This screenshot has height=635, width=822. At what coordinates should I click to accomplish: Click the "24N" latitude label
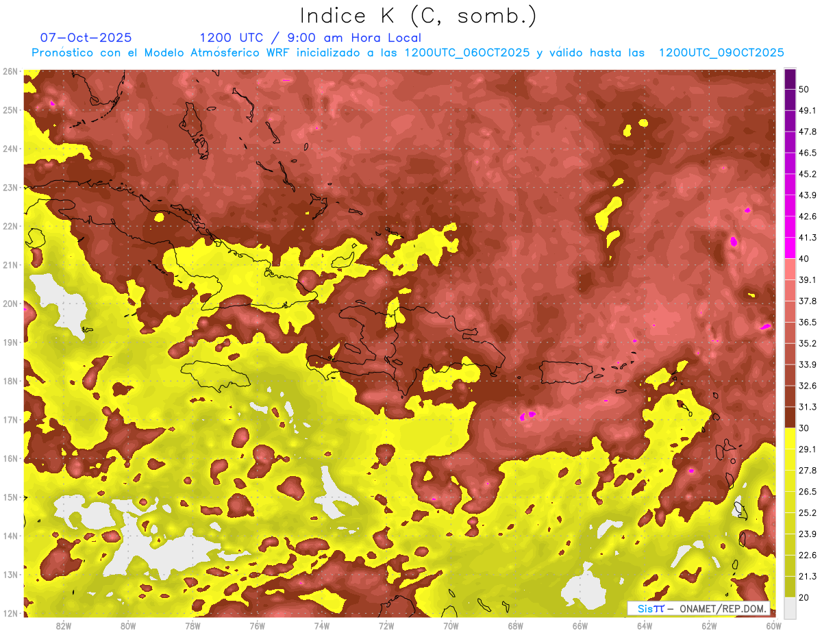click(10, 149)
